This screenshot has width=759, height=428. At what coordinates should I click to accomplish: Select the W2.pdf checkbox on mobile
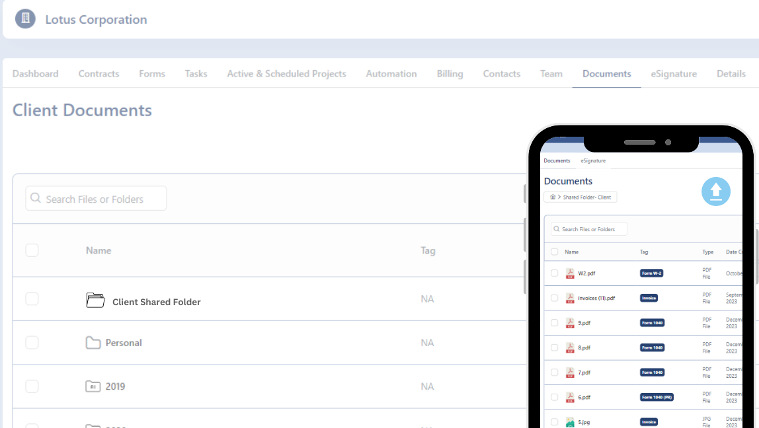554,273
